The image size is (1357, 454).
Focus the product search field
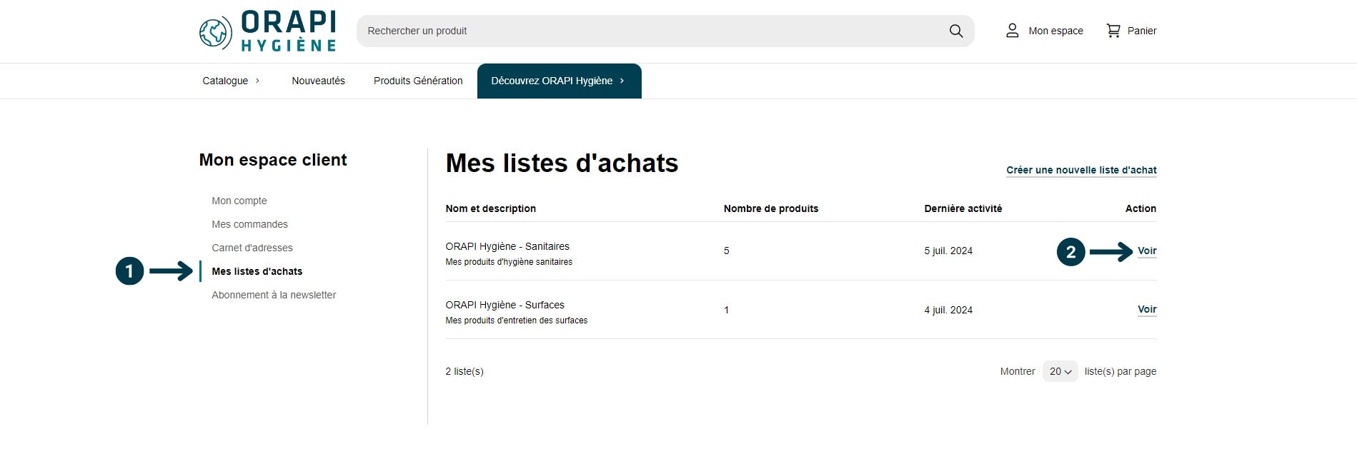pos(665,31)
